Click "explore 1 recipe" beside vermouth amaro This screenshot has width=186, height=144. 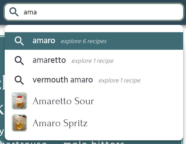click(x=119, y=81)
